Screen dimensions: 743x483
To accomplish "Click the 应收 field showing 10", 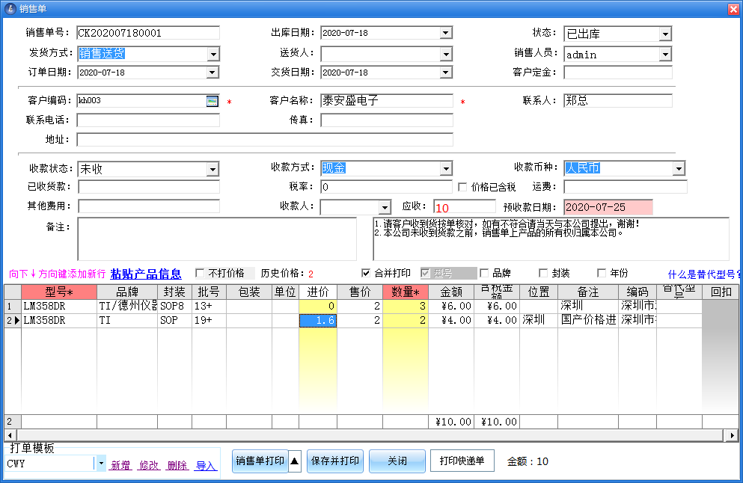I will coord(465,207).
